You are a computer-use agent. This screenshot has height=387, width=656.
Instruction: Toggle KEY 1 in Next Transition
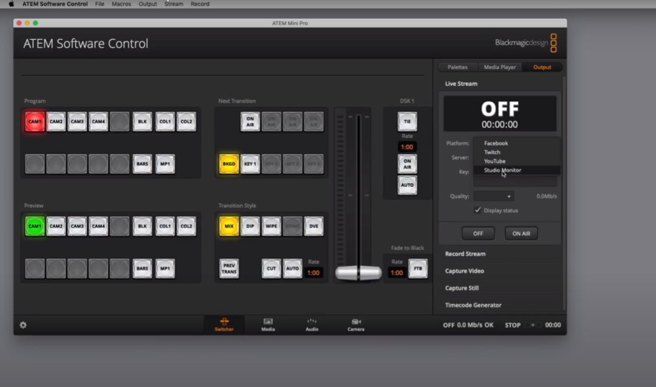tap(250, 164)
